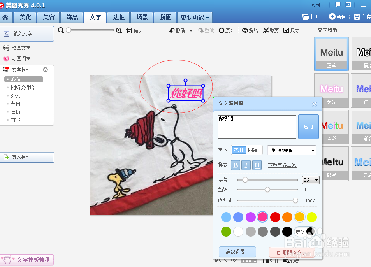
Task: Select 漫画文字 comic text option
Action: (17, 48)
